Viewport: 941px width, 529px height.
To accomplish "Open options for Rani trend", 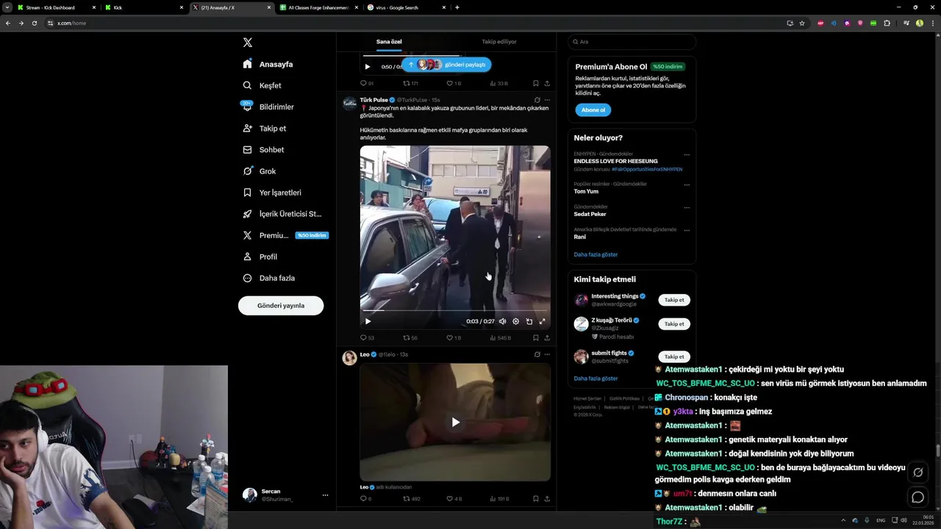I will click(687, 231).
